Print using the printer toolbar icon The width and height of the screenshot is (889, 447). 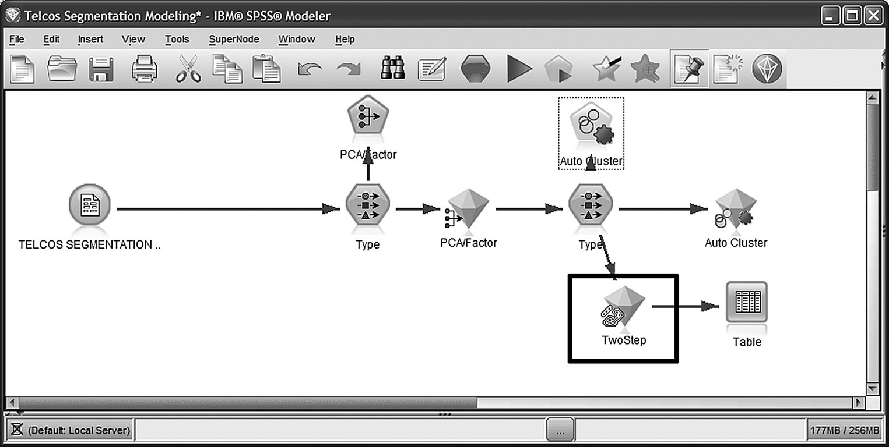click(144, 69)
